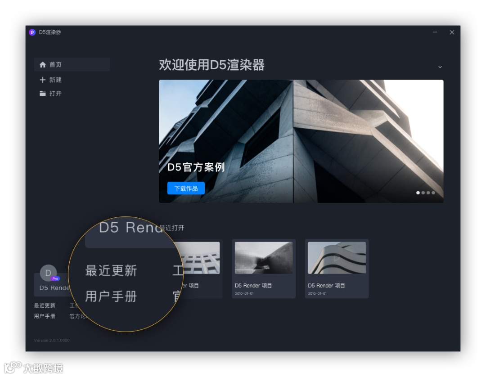Click the D5渲染器 window title text
The height and width of the screenshot is (377, 486).
(50, 32)
